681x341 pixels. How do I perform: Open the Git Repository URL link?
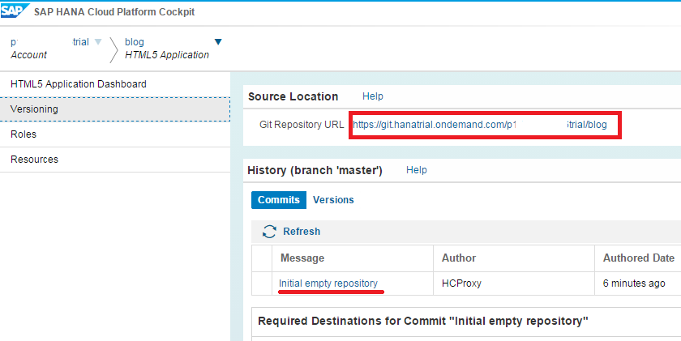pyautogui.click(x=480, y=125)
